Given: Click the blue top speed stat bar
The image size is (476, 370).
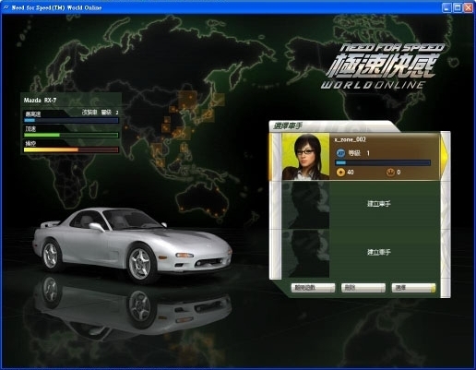Looking at the screenshot, I should click(71, 120).
